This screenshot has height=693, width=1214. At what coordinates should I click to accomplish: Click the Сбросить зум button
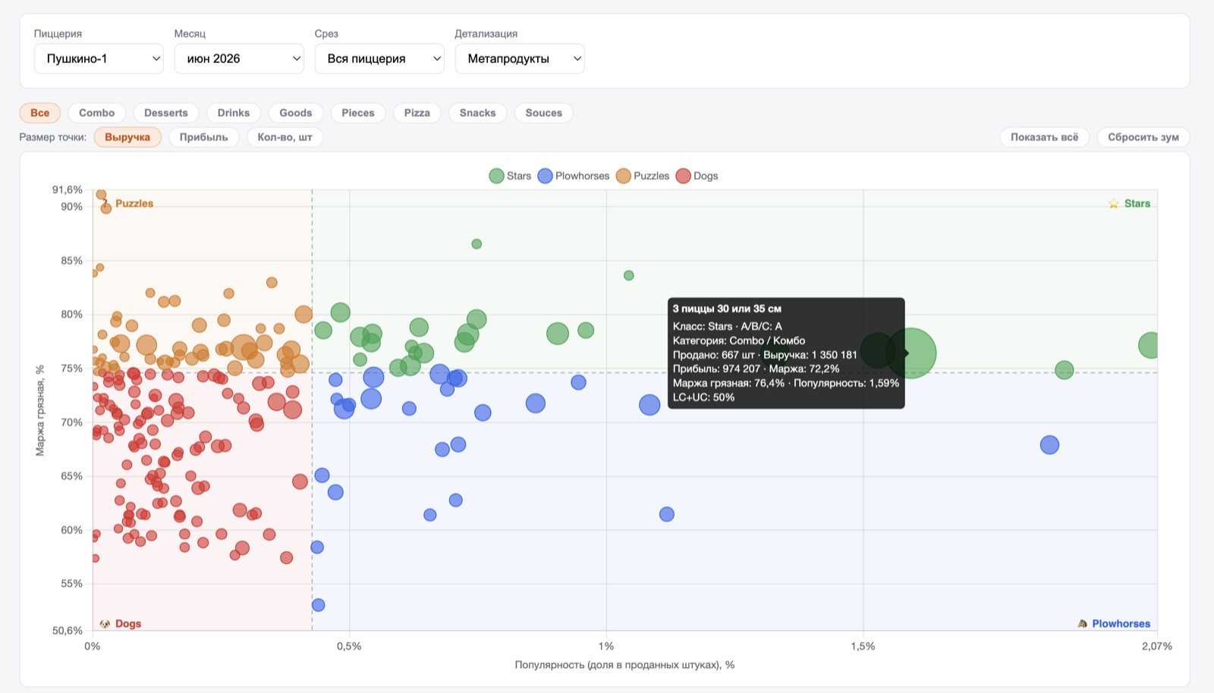(1143, 137)
